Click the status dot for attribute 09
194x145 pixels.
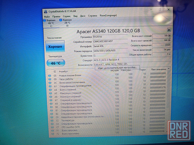coord(50,79)
